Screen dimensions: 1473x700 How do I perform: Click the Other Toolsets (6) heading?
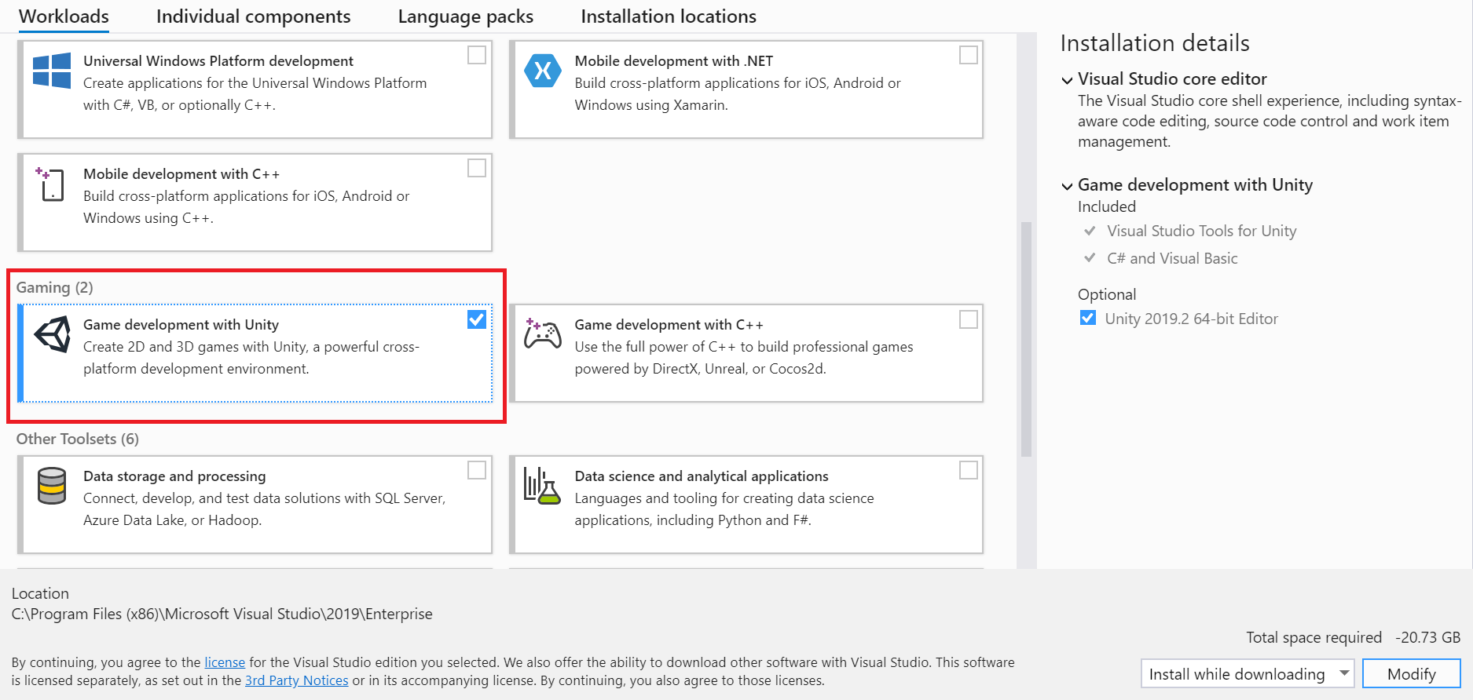pos(78,439)
